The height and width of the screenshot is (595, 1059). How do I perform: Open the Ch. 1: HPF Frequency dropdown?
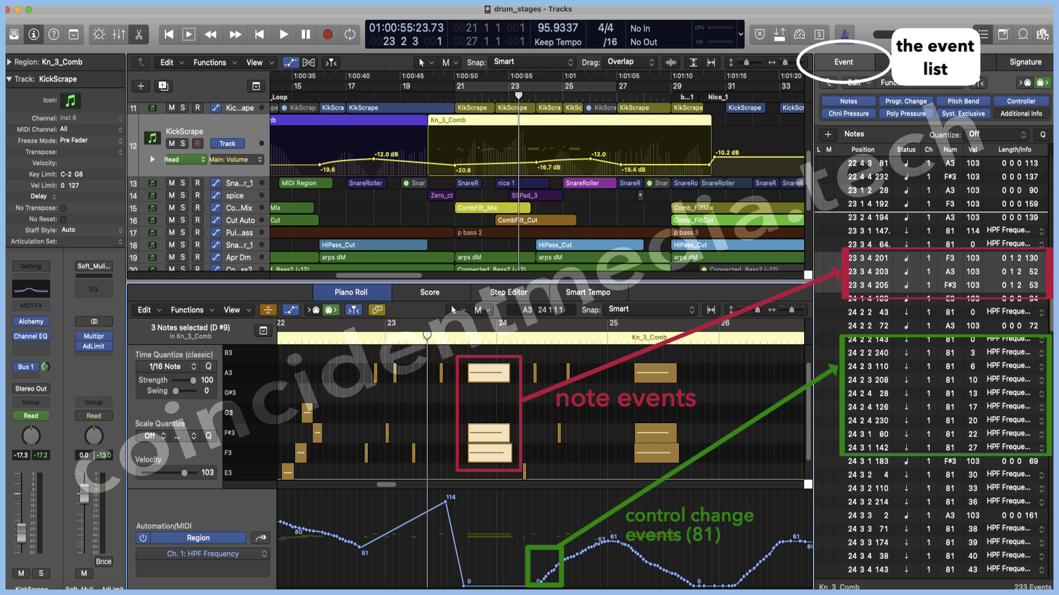pos(203,554)
